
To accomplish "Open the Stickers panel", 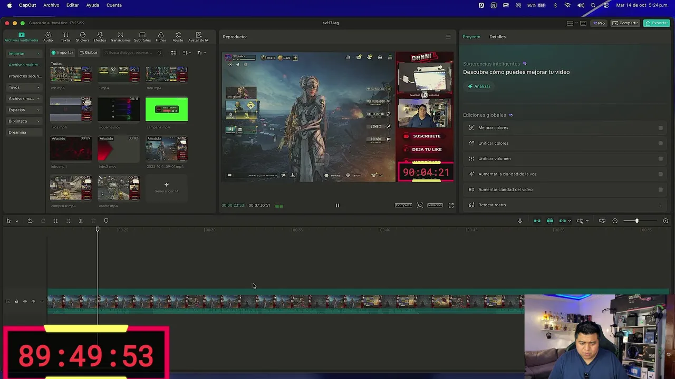I will pos(83,37).
